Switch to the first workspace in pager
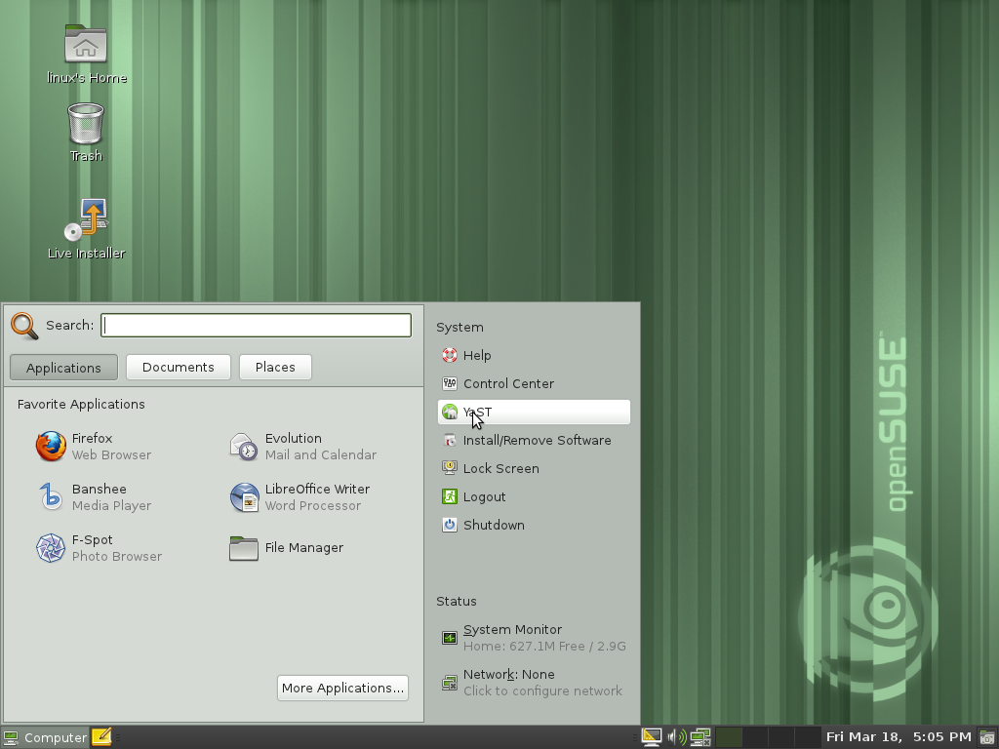The image size is (999, 749). [729, 737]
